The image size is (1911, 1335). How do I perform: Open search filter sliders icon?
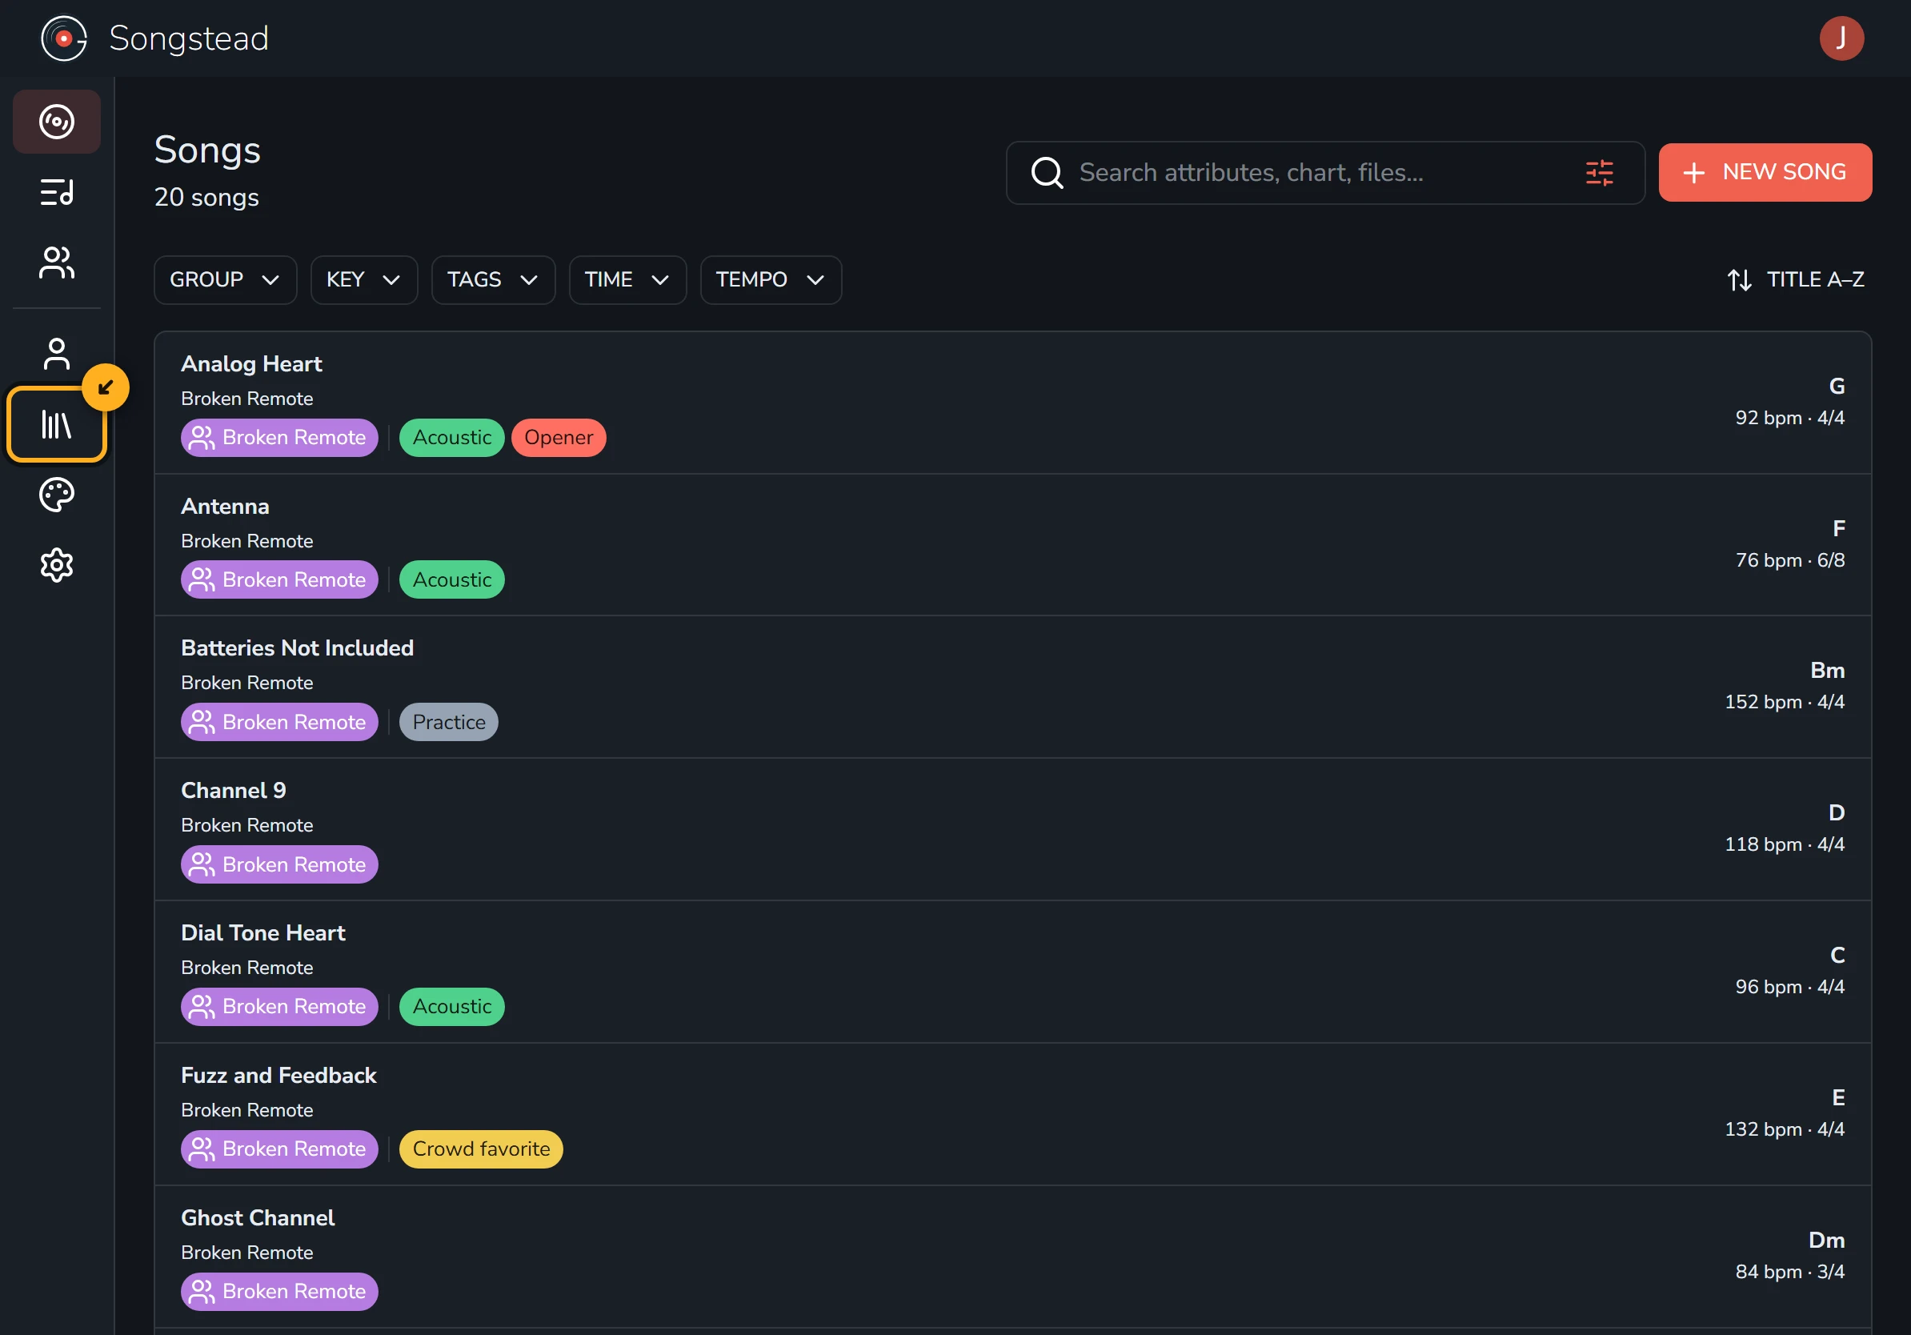1599,172
